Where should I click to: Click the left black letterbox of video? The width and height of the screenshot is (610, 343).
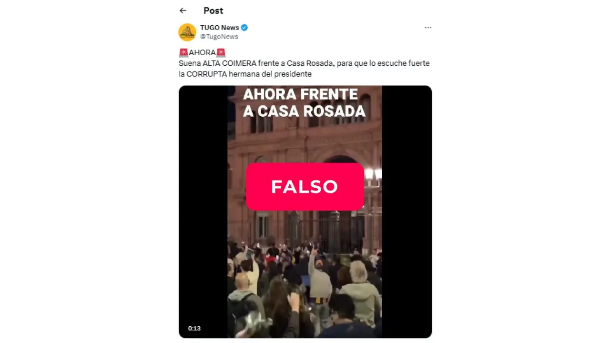[x=203, y=212]
